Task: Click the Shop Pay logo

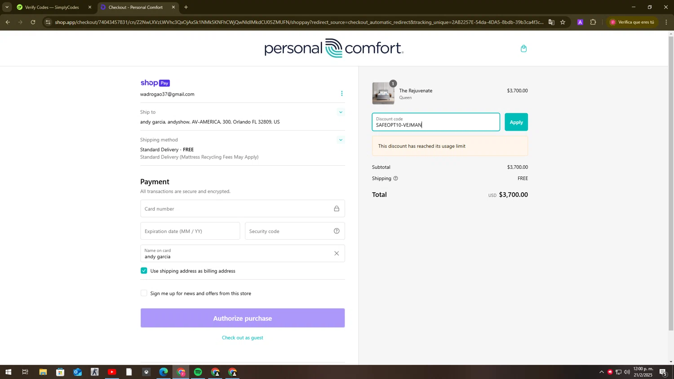Action: click(155, 83)
